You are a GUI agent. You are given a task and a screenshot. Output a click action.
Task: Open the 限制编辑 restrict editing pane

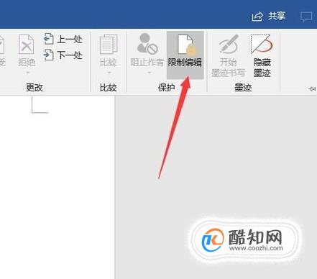point(185,55)
